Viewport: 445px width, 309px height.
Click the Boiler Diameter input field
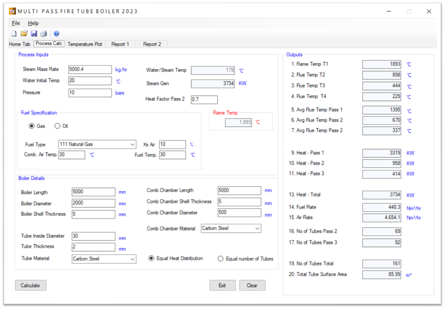coord(93,203)
